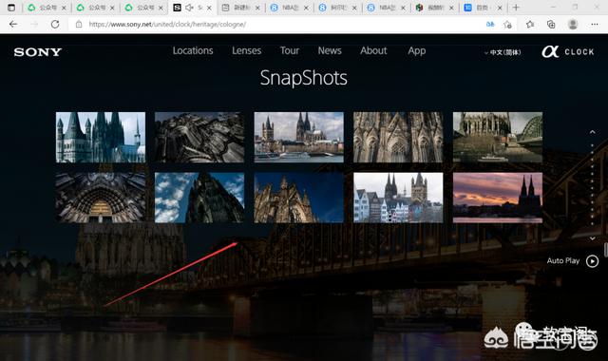Go back to the previous page
The height and width of the screenshot is (361, 608).
click(x=13, y=24)
